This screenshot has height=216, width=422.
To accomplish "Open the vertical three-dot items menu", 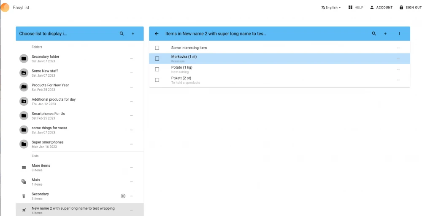I will point(399,34).
